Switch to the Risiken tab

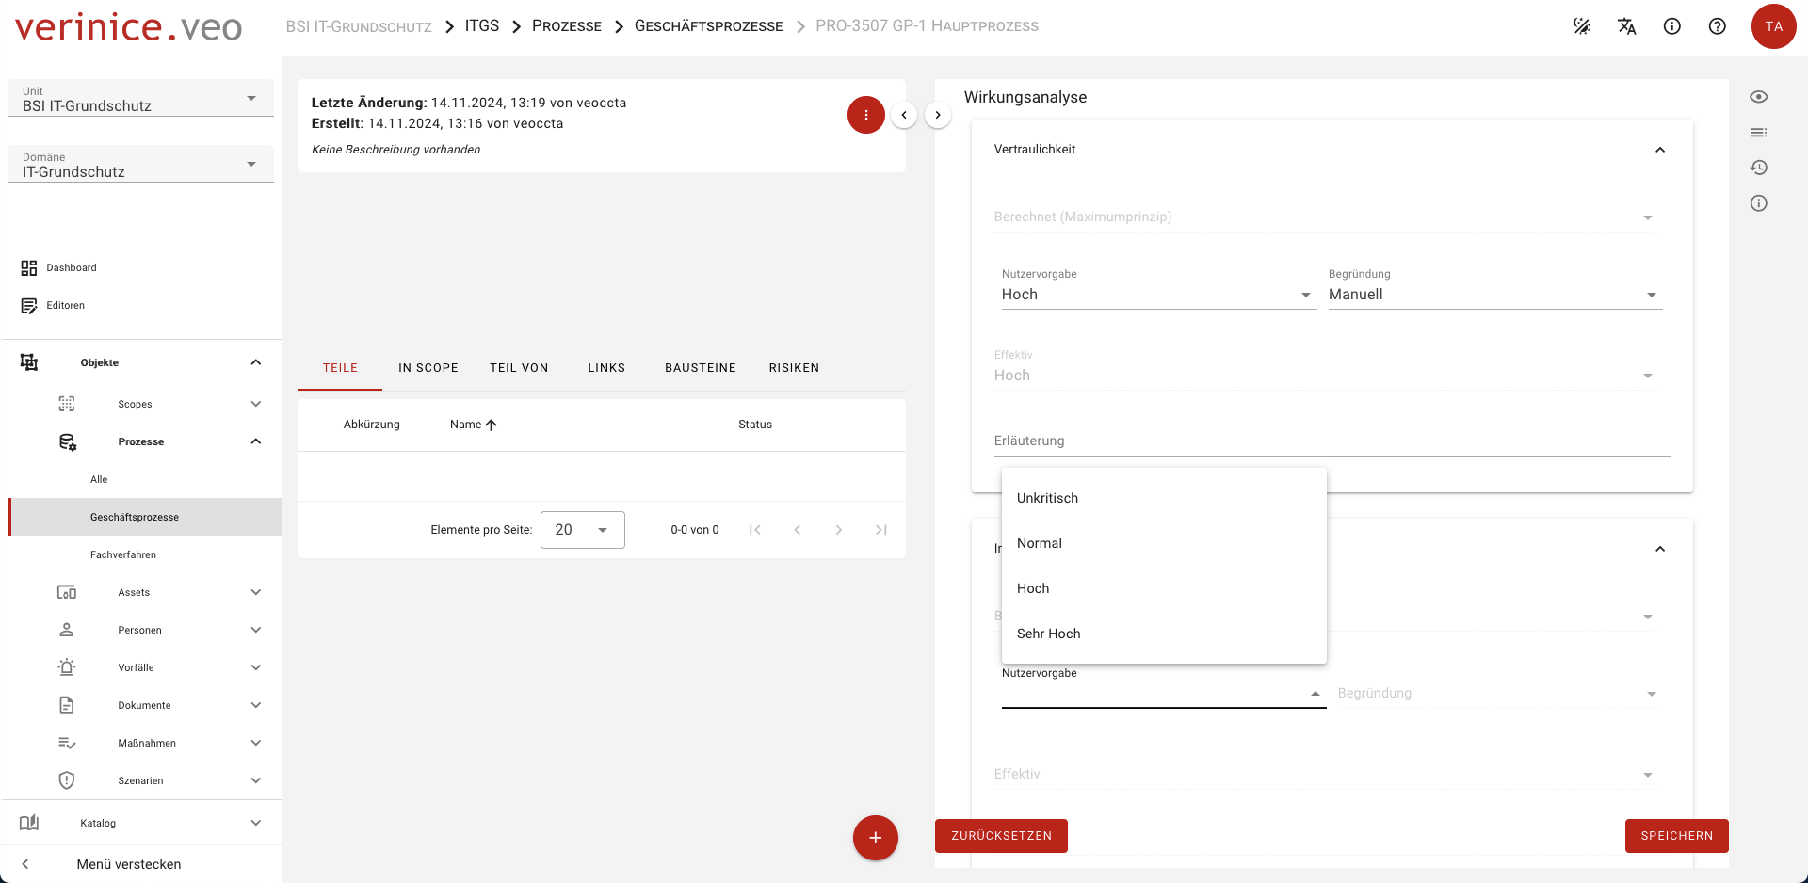[793, 368]
